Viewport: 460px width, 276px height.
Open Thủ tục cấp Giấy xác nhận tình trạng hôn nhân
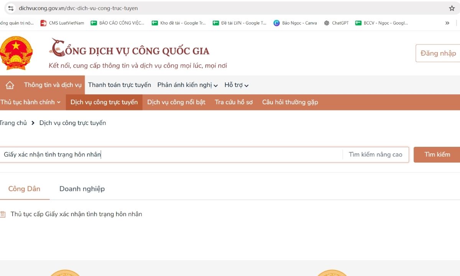point(76,214)
